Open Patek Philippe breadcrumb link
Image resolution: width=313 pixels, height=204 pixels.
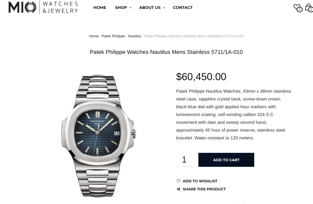click(113, 36)
